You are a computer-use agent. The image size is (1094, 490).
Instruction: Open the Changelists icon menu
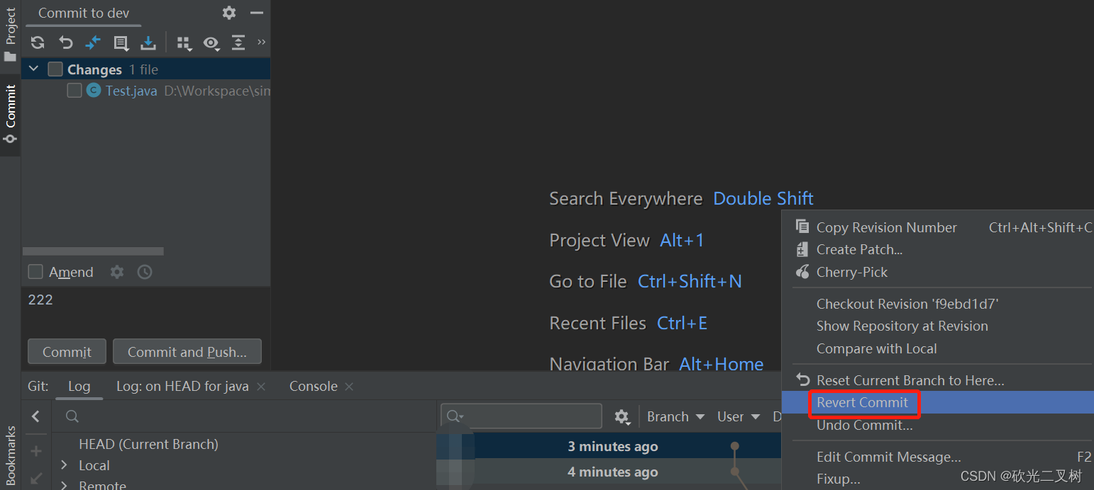click(x=121, y=43)
